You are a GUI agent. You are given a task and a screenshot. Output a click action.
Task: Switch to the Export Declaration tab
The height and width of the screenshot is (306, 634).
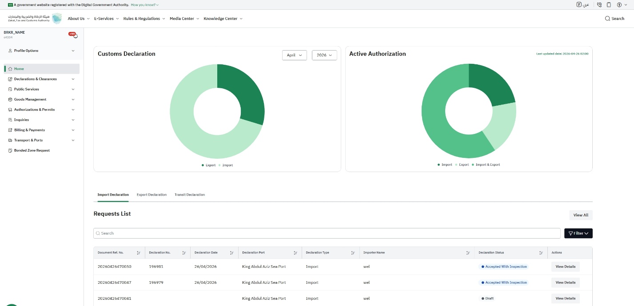pyautogui.click(x=152, y=195)
